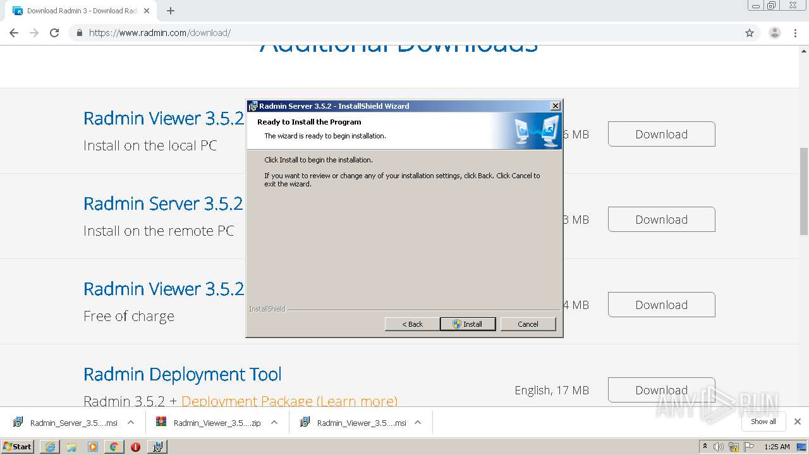Screen dimensions: 809x455
Task: Switch to installer task on the taskbar
Action: click(x=157, y=446)
